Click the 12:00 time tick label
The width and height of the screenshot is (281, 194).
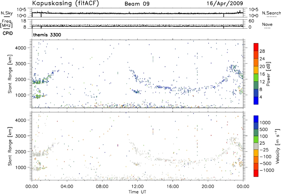pos(137,187)
